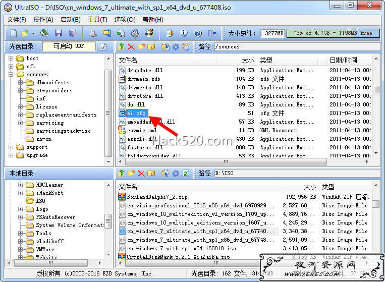Click the 73% of 4.7GB capacity bar
The image size is (385, 282).
tap(333, 33)
